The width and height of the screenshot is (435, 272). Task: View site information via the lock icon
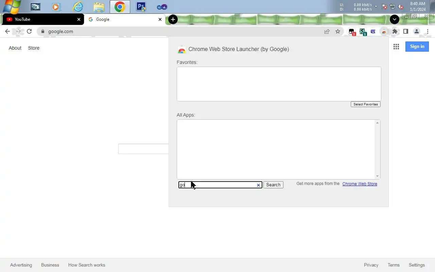[x=42, y=31]
